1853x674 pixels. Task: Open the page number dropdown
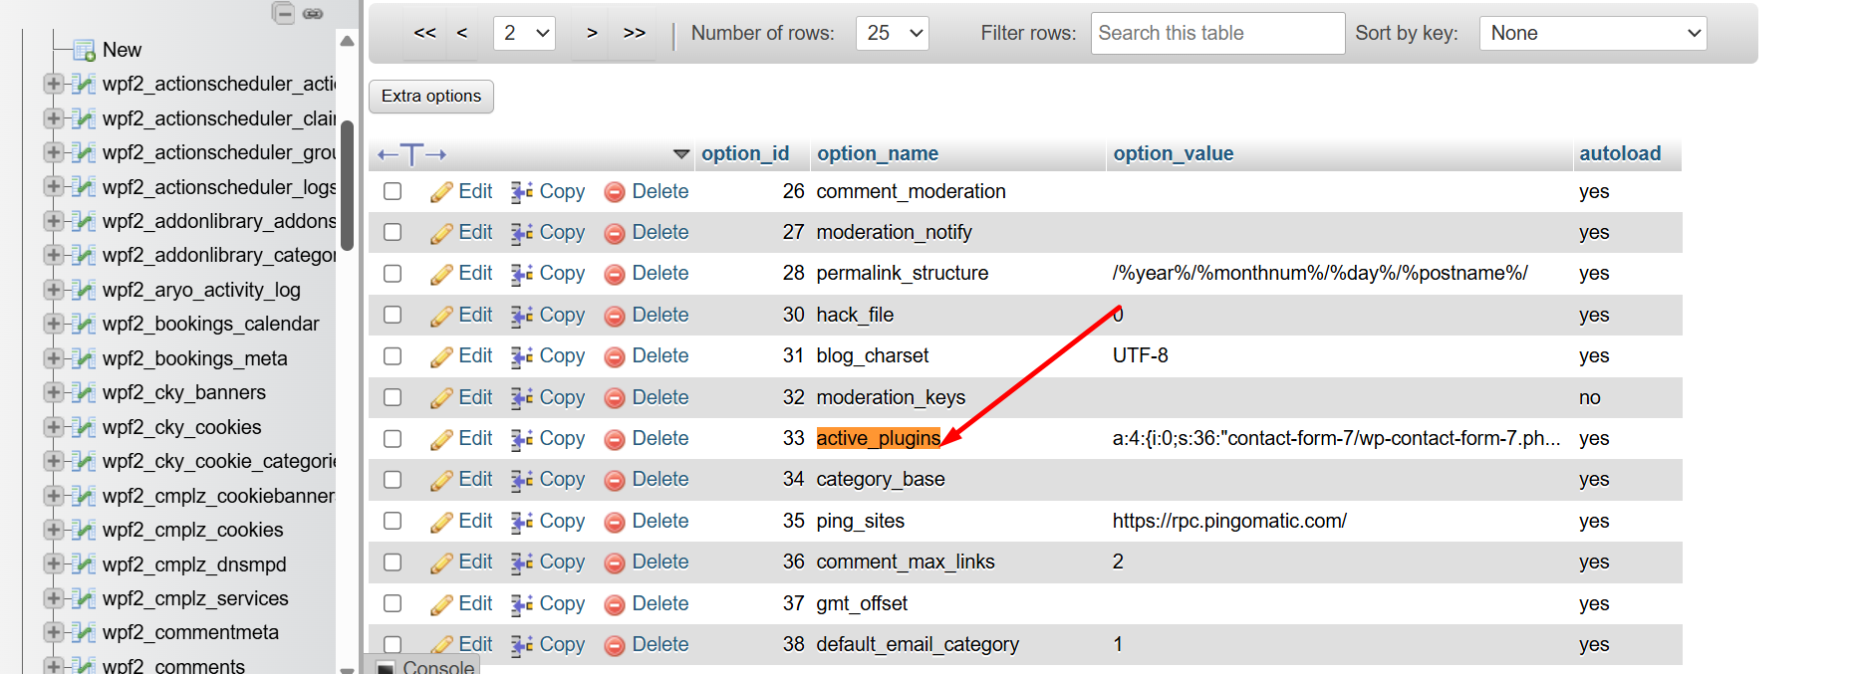[524, 33]
